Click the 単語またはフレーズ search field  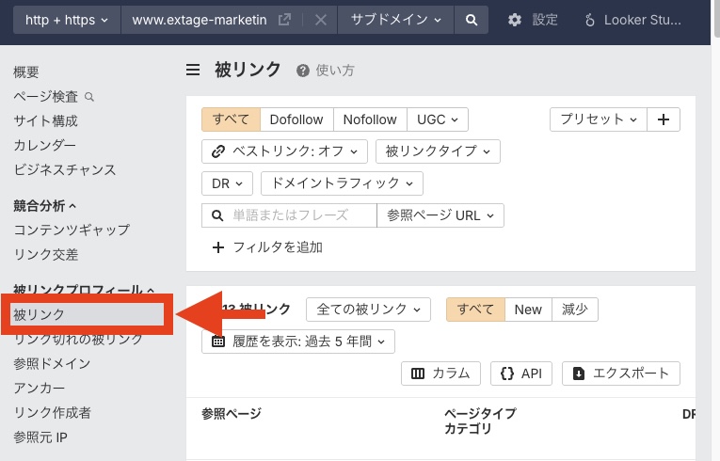tap(290, 215)
